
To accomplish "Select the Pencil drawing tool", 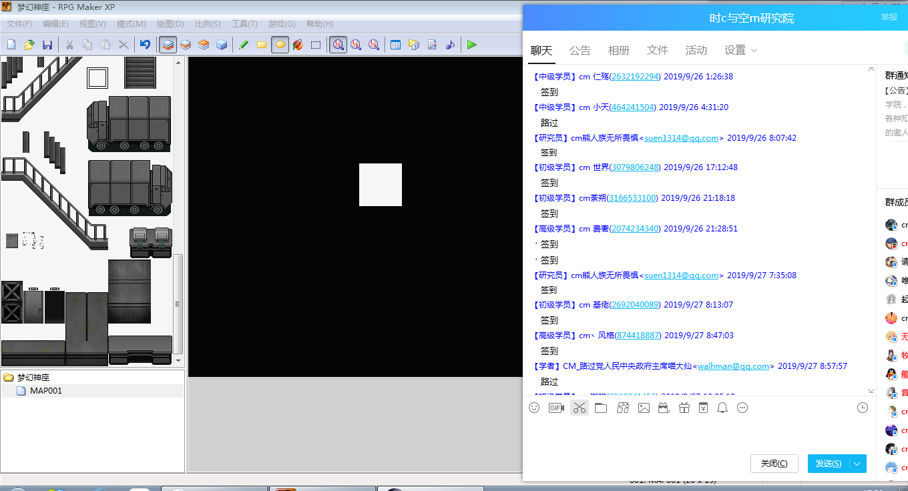I will 244,45.
